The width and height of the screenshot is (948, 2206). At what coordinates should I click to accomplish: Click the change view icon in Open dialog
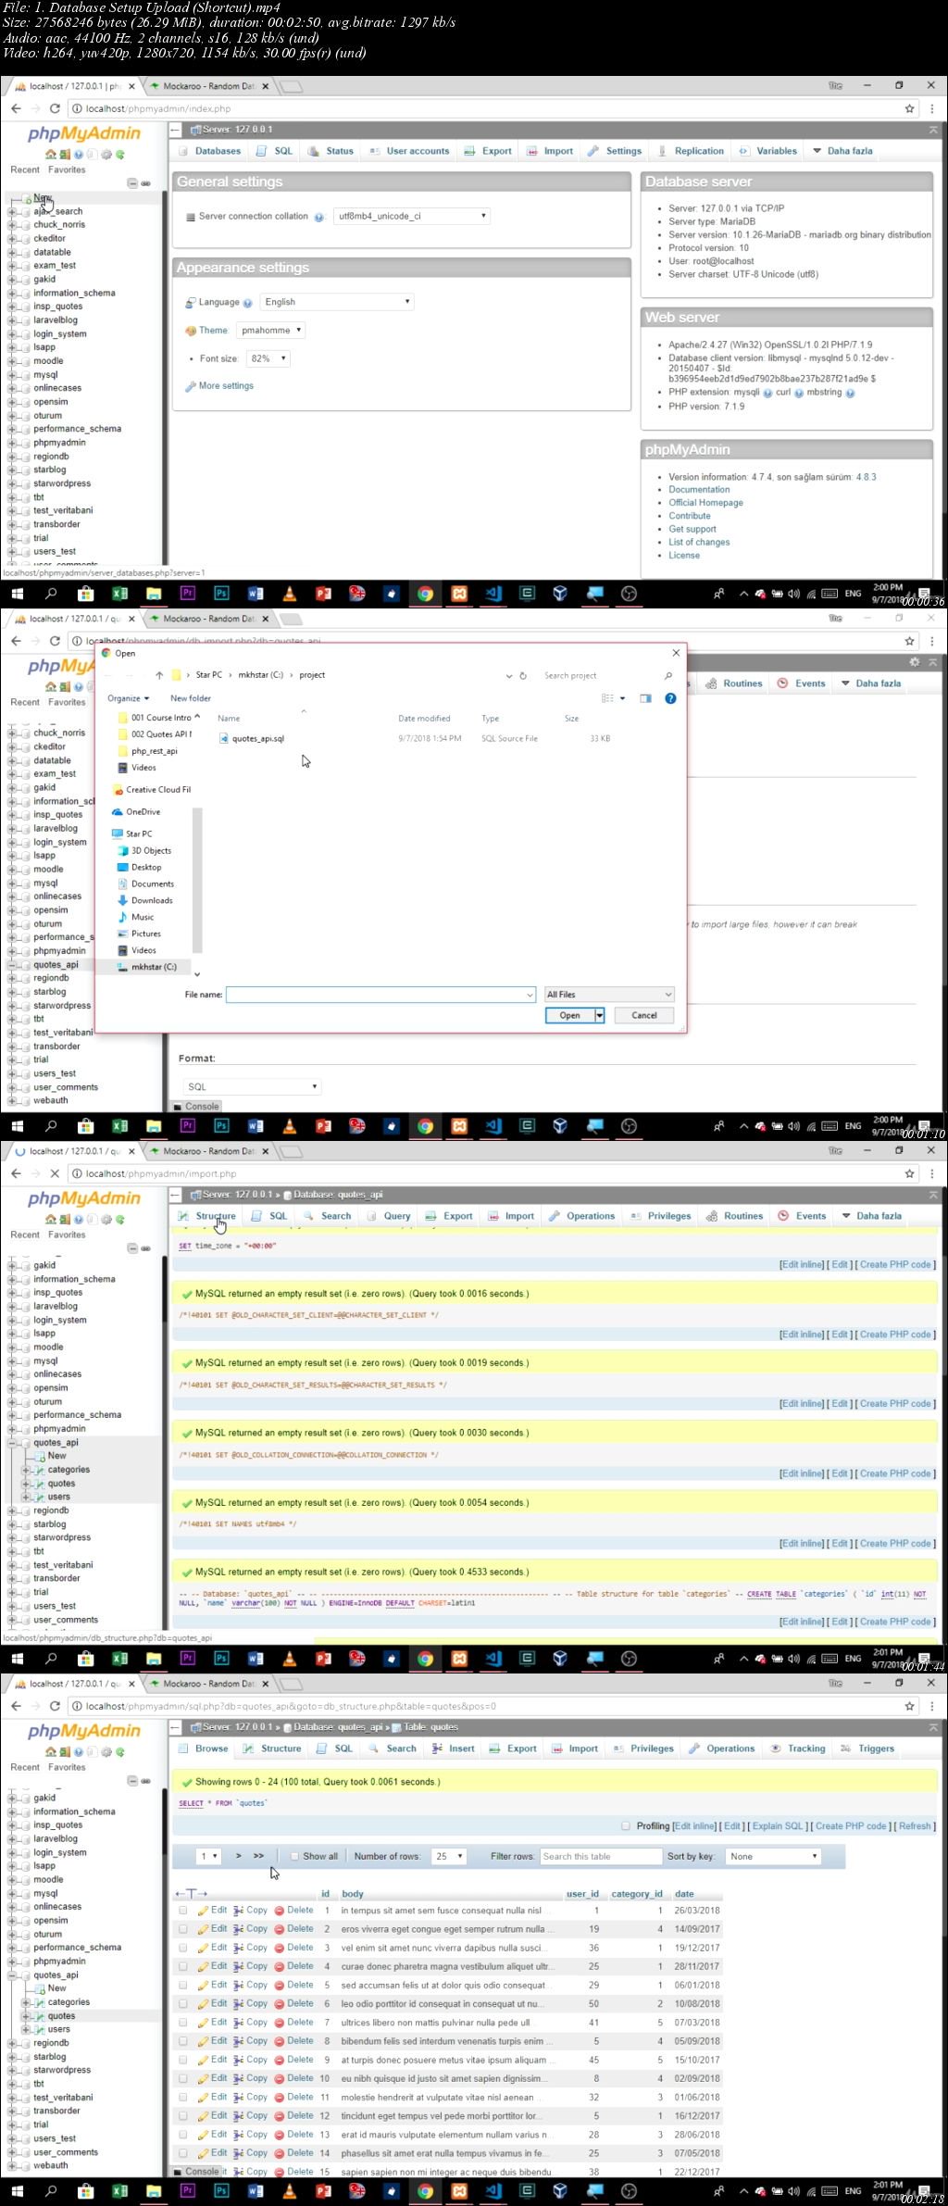pos(607,698)
